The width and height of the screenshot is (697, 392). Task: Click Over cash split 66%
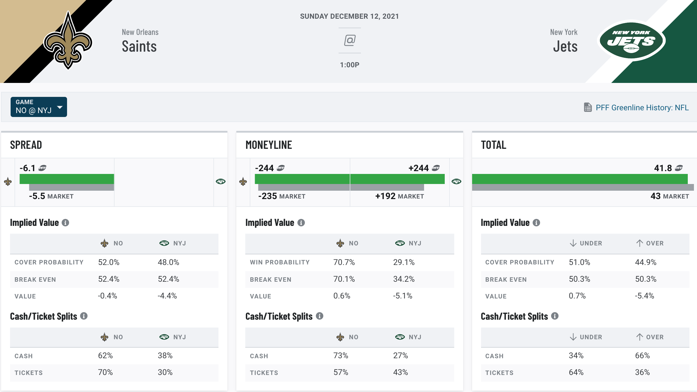click(643, 355)
